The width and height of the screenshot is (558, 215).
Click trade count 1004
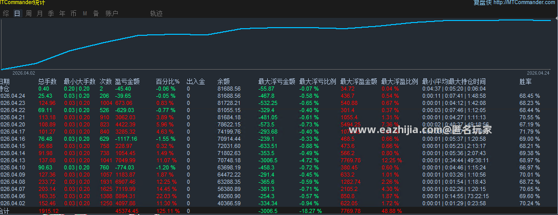pyautogui.click(x=105, y=103)
